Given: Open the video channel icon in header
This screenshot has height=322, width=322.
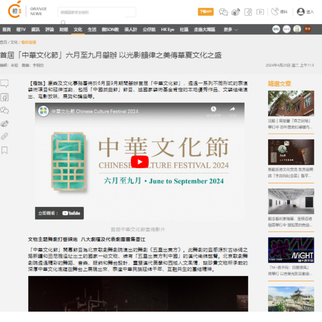Looking at the screenshot, I should (260, 12).
